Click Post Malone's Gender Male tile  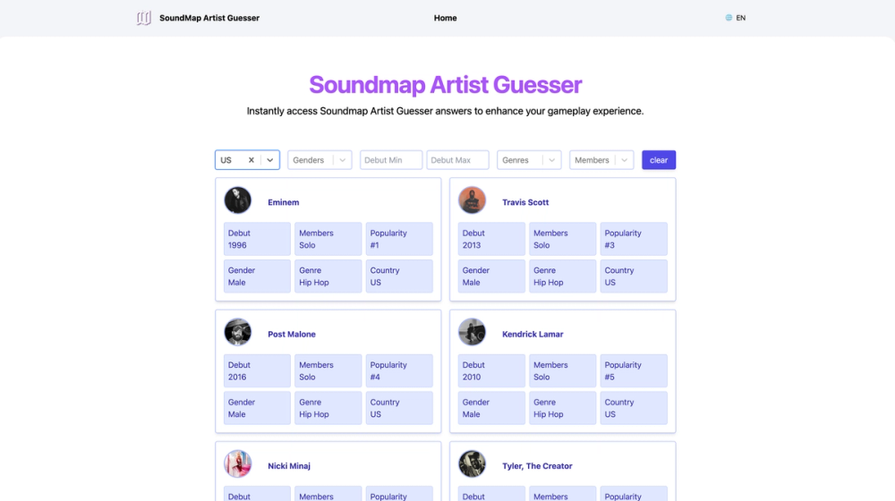pyautogui.click(x=257, y=408)
